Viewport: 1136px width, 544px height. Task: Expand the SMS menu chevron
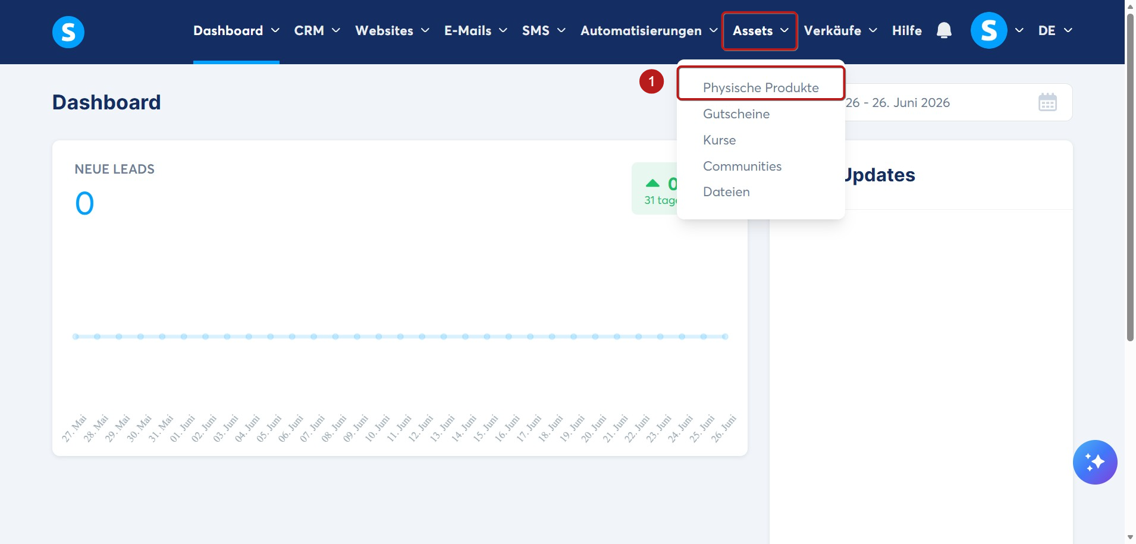[x=561, y=30]
